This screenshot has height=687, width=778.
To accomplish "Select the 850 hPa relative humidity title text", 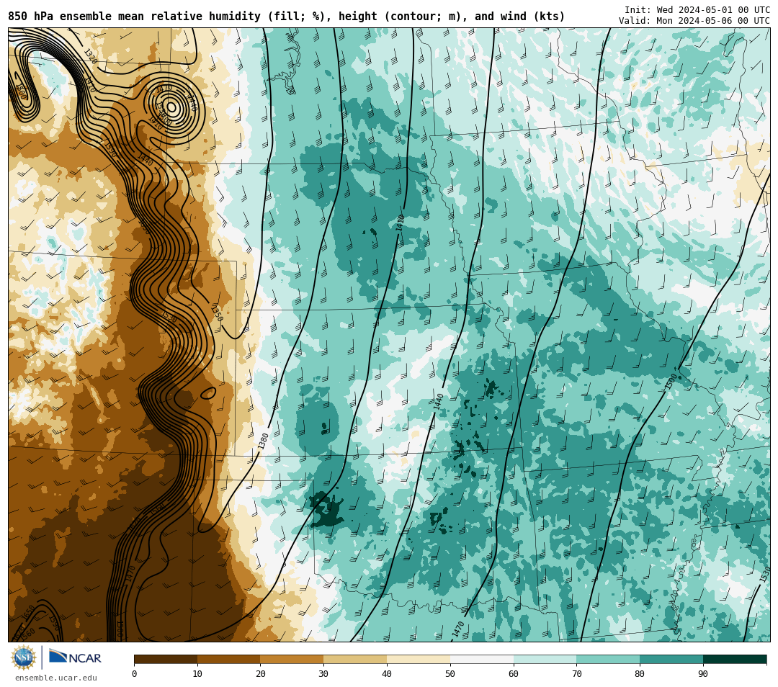I will [x=286, y=17].
